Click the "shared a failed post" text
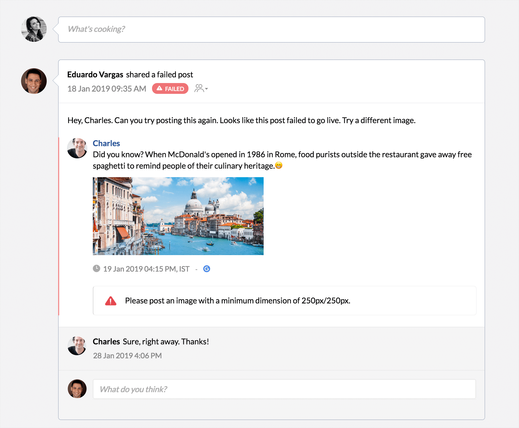Screen dimensions: 519x428 tap(159, 75)
